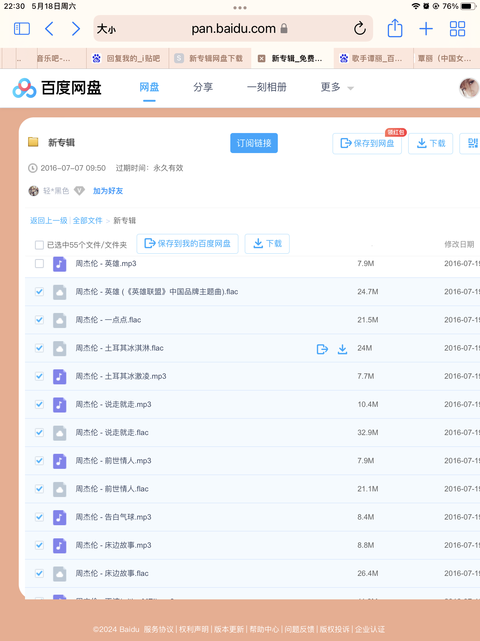Open Safari sidebar panel icon

click(22, 29)
